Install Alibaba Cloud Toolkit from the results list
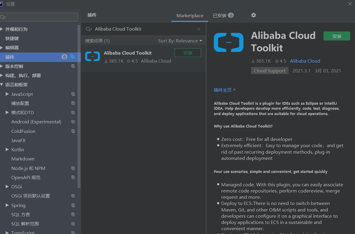The width and height of the screenshot is (355, 234). pos(188,53)
